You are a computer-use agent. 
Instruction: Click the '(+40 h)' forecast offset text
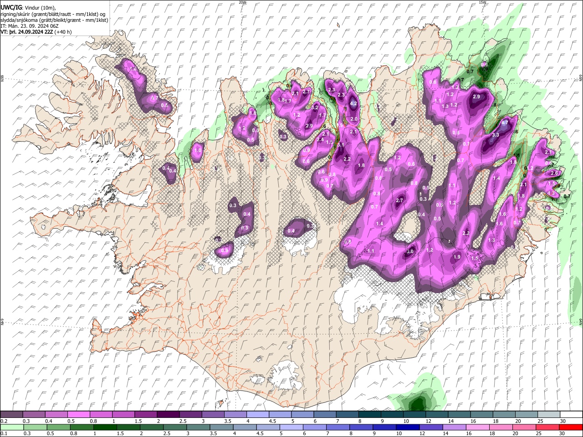[63, 32]
